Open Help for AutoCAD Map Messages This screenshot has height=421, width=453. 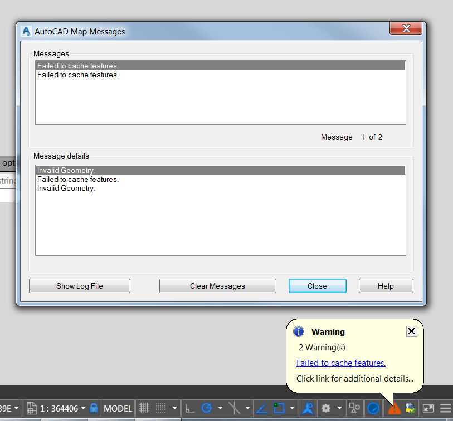[x=386, y=286]
